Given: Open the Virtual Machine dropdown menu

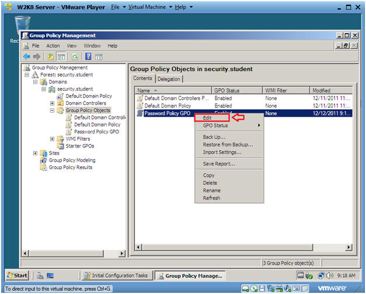Looking at the screenshot, I should (150, 7).
